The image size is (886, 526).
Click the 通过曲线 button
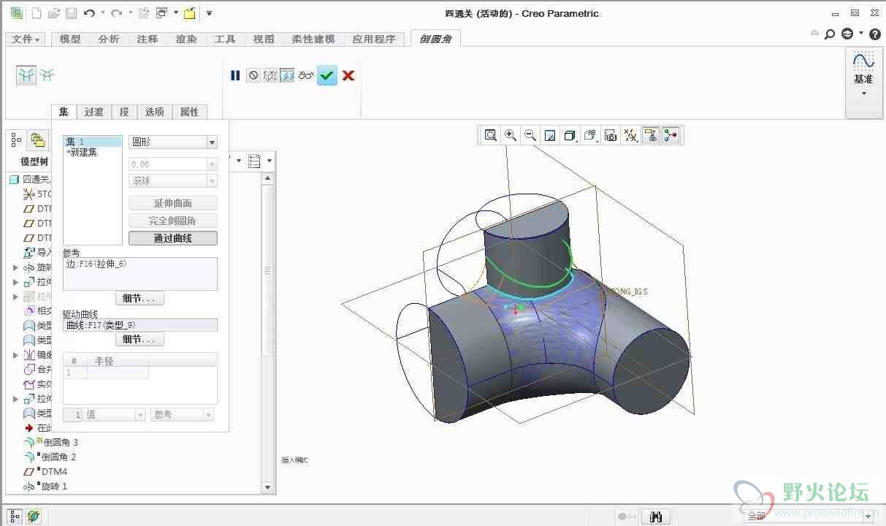[x=173, y=238]
